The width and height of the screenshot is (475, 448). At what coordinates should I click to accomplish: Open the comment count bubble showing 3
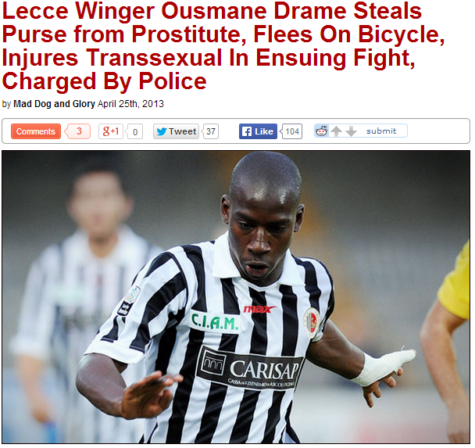(78, 131)
